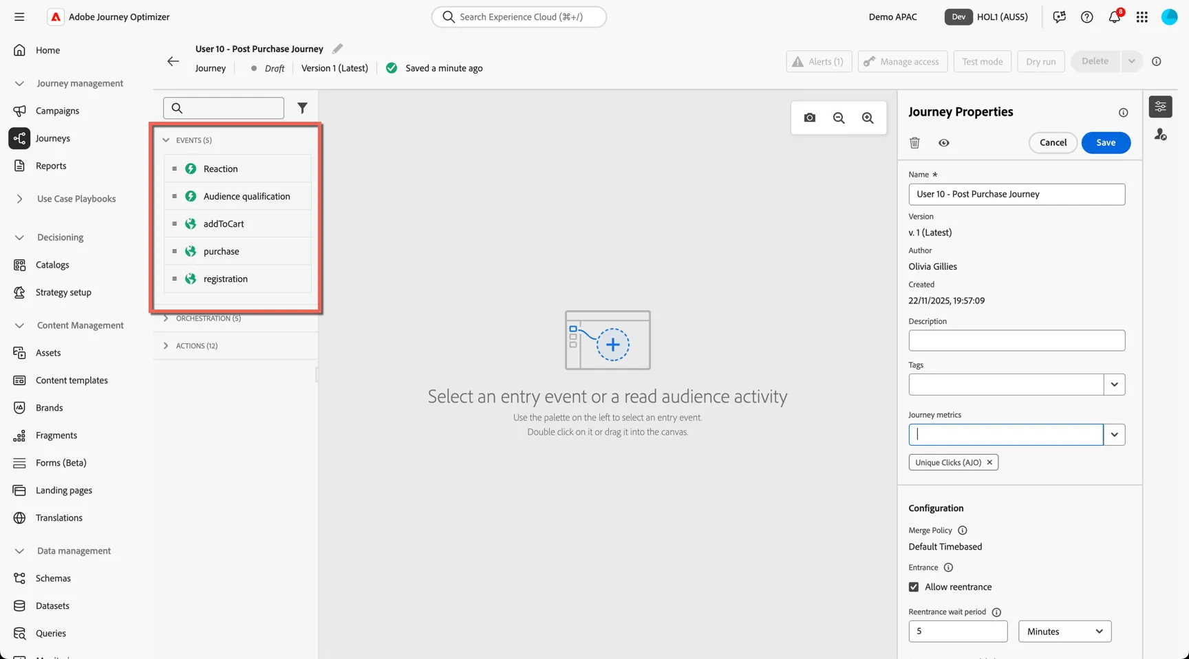The image size is (1189, 659).
Task: Click the blue Save button
Action: 1106,142
